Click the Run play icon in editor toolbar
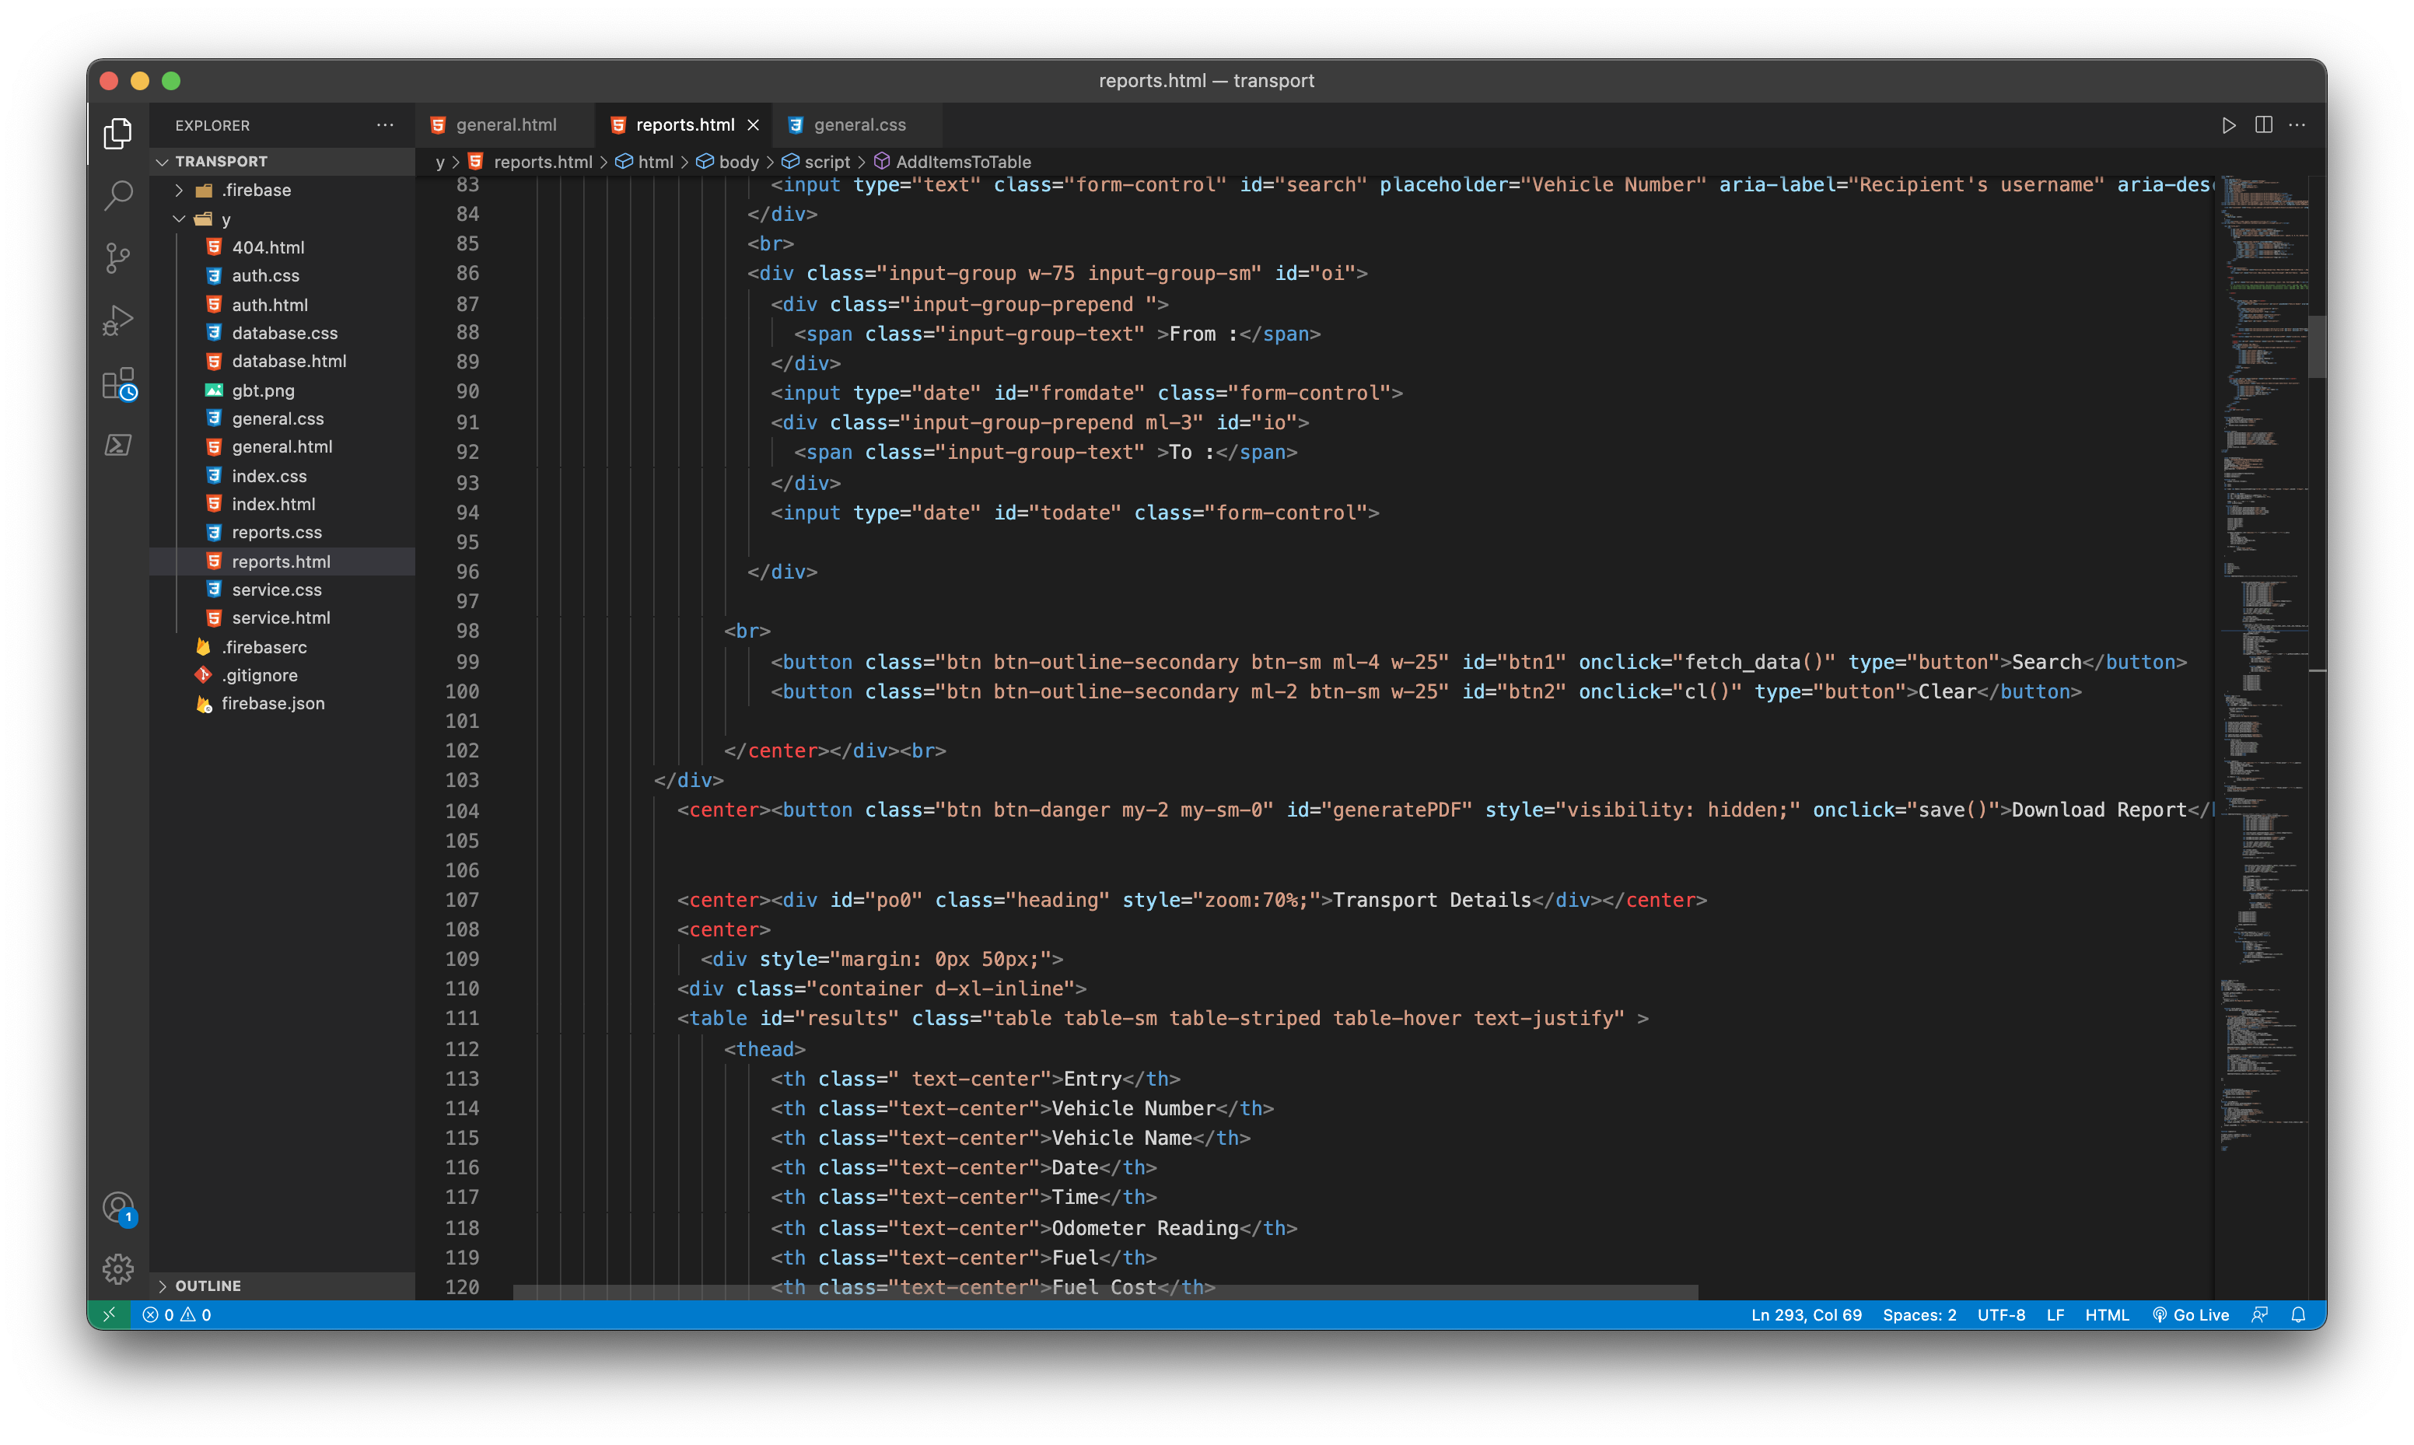This screenshot has width=2414, height=1445. click(2228, 124)
